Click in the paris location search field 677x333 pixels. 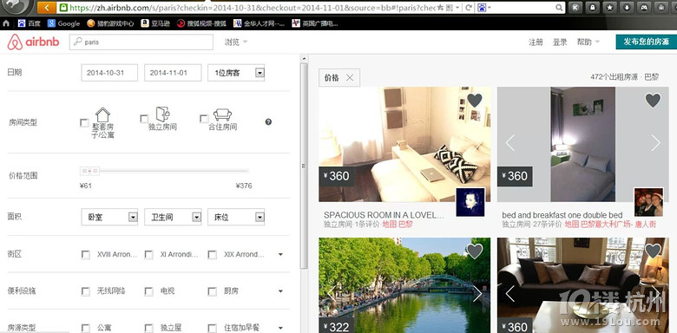pyautogui.click(x=141, y=42)
